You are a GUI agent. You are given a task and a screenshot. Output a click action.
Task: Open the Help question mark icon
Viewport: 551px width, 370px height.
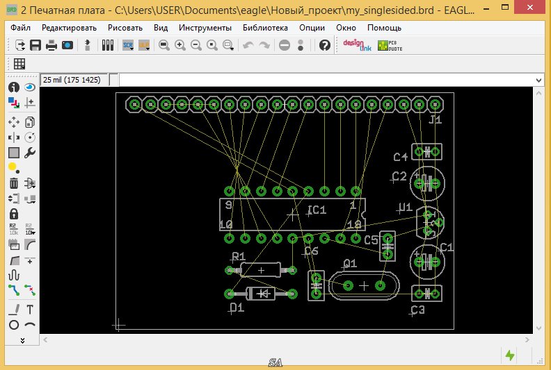[324, 45]
